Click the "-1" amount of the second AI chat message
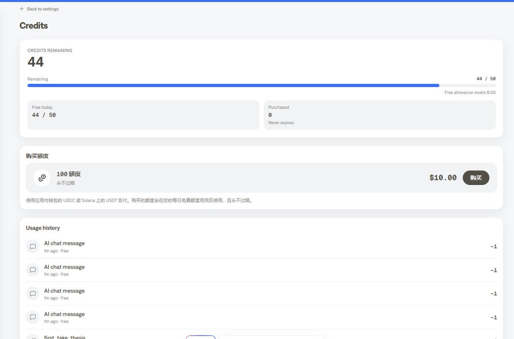This screenshot has height=339, width=514. pyautogui.click(x=493, y=270)
